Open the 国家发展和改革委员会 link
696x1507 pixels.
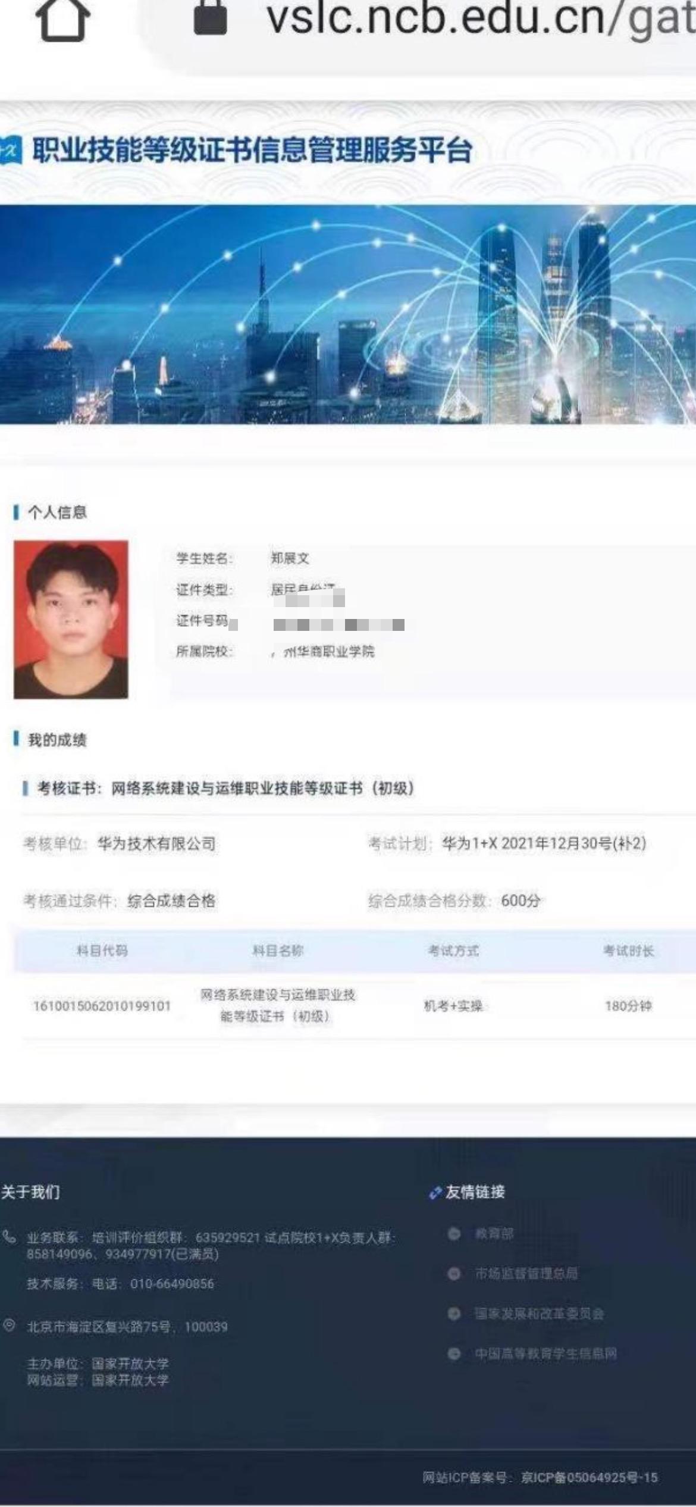pyautogui.click(x=539, y=1314)
